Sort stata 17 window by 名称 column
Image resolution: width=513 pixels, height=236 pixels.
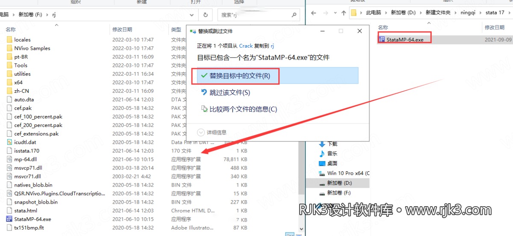tap(383, 27)
